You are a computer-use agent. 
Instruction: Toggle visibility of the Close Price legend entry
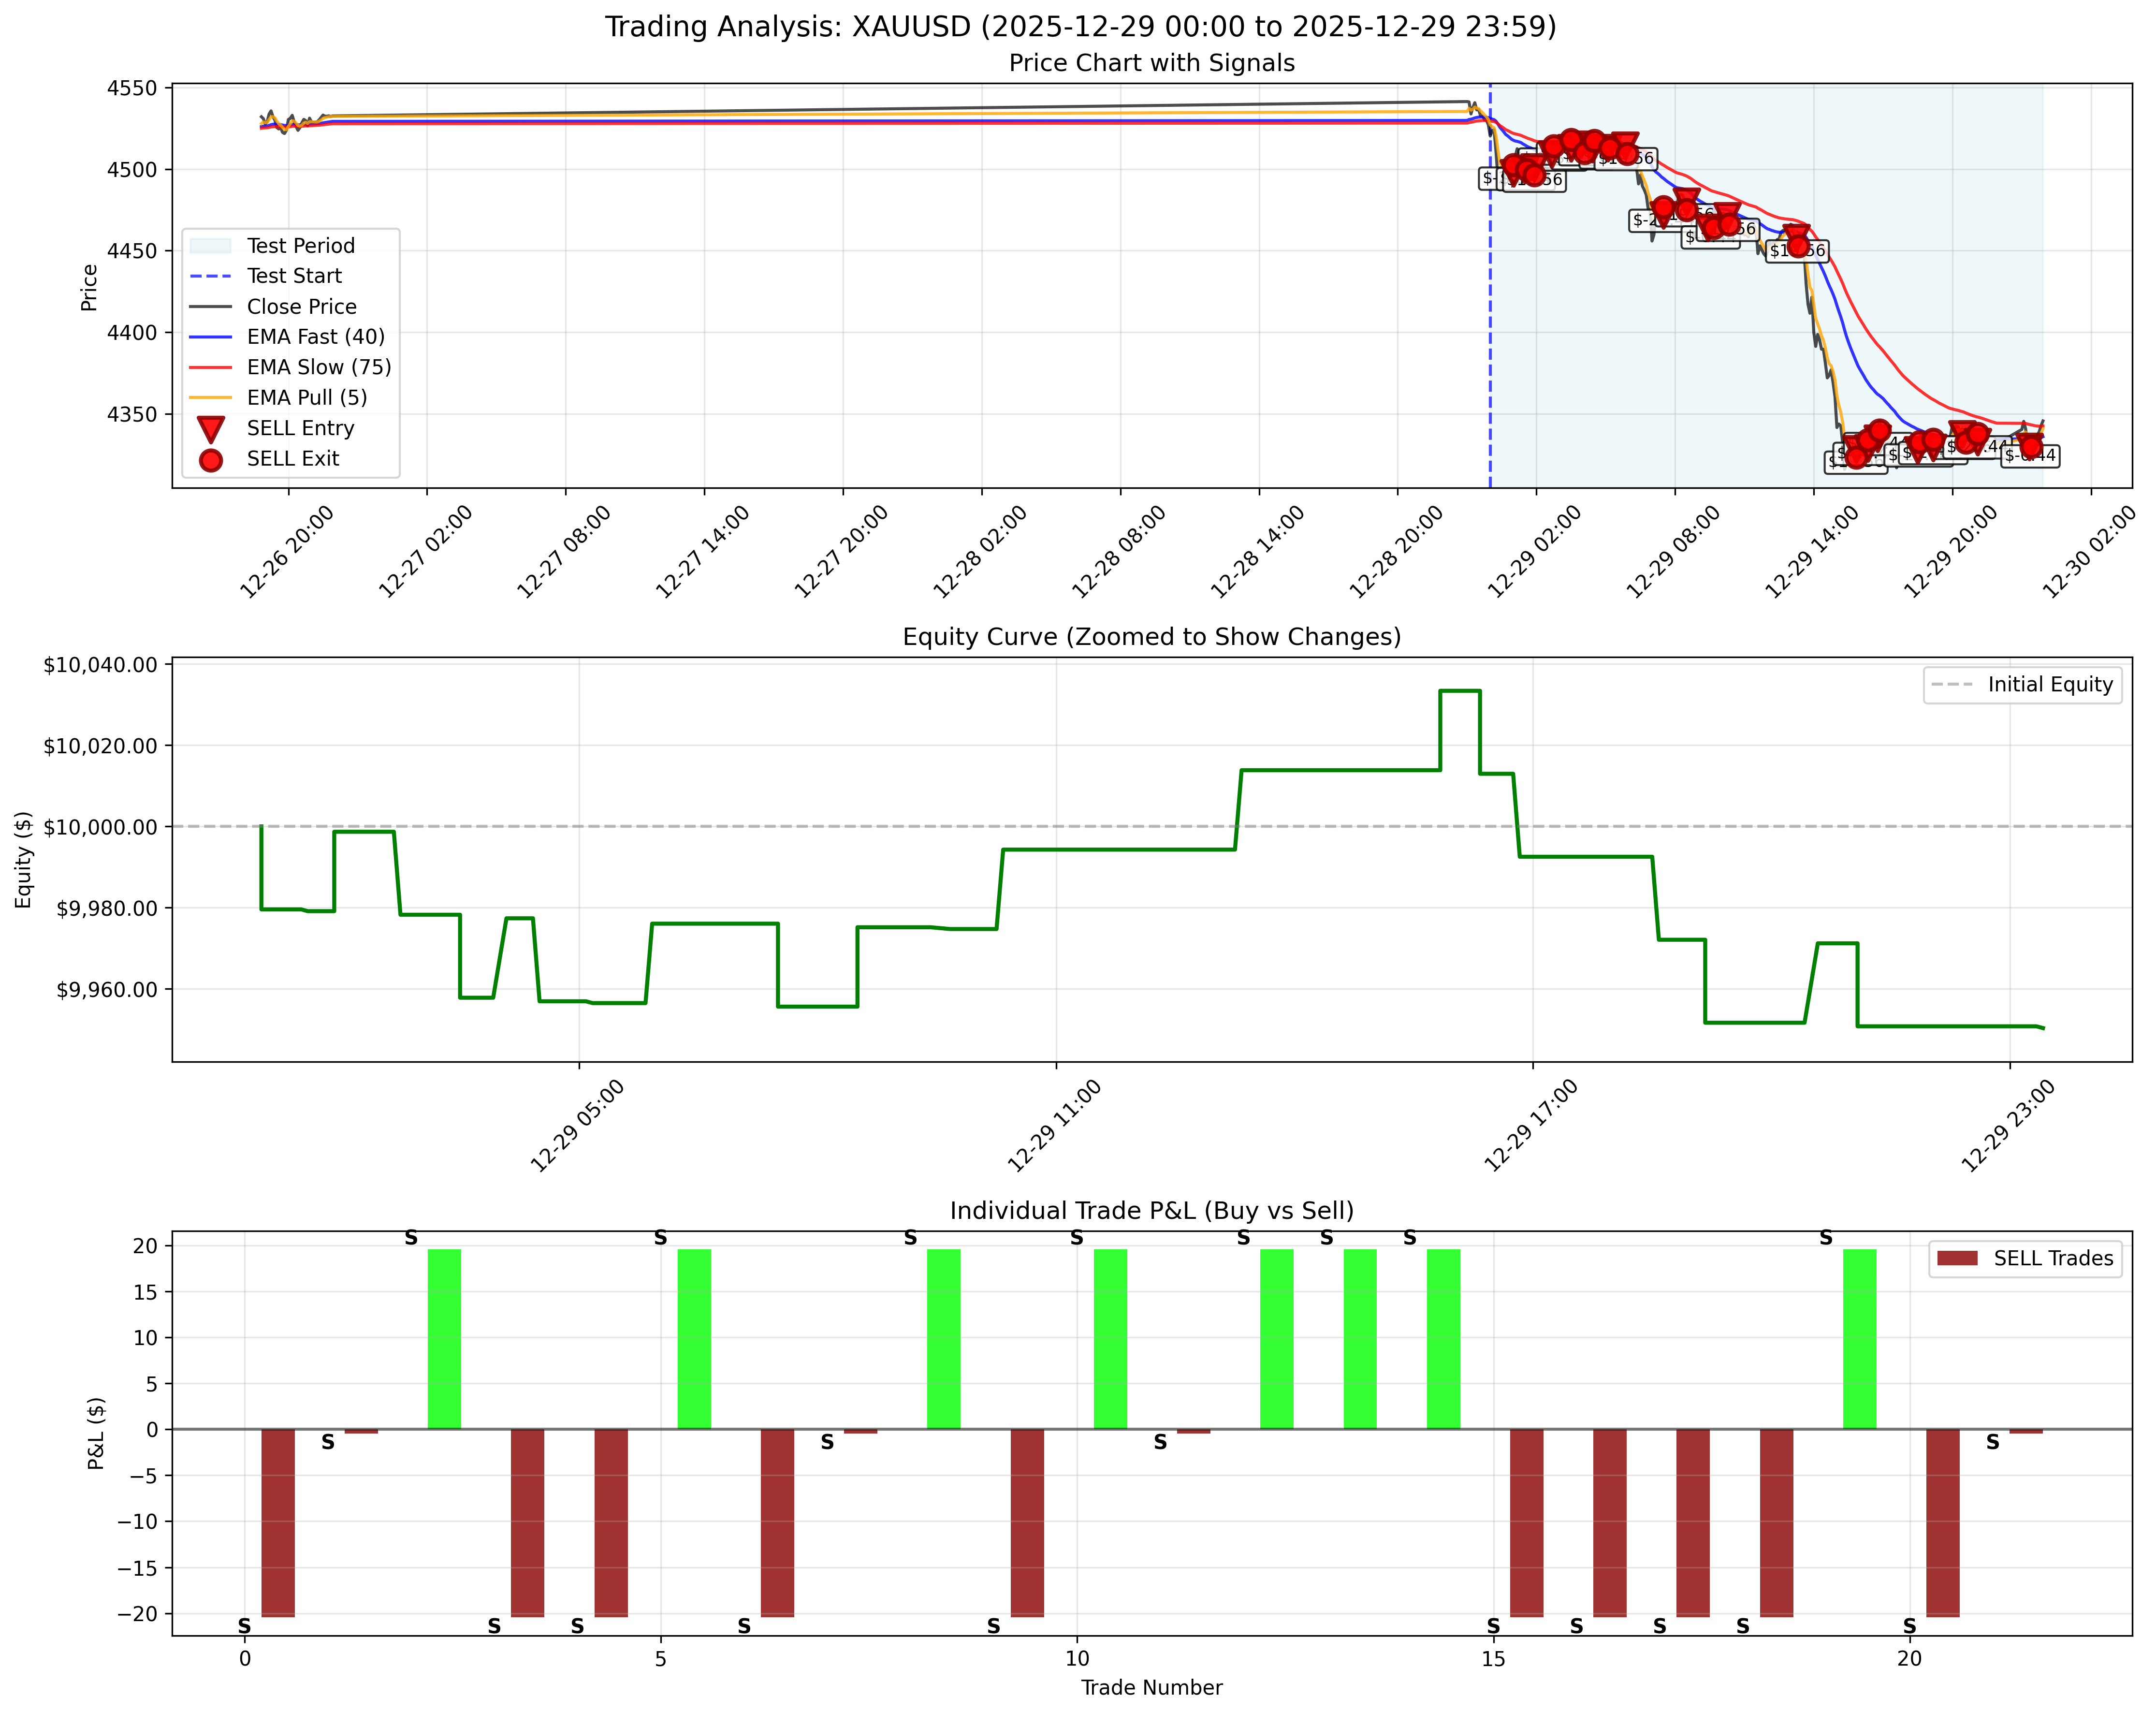point(302,306)
